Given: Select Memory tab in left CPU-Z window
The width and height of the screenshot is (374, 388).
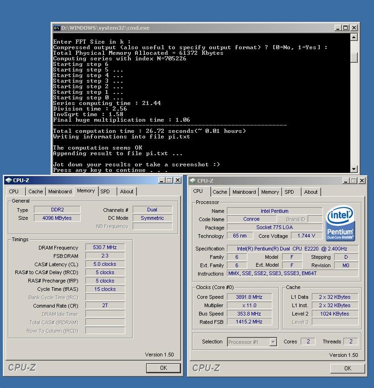Looking at the screenshot, I should pyautogui.click(x=86, y=191).
